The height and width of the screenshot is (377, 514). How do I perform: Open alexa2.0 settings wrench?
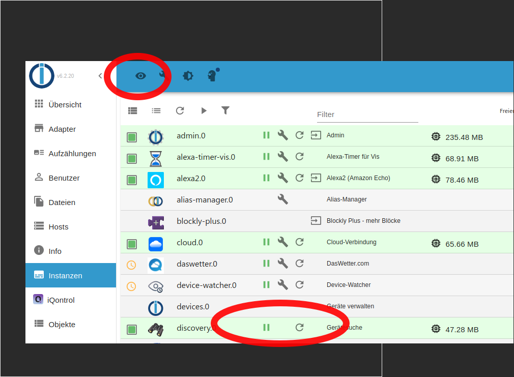point(283,178)
